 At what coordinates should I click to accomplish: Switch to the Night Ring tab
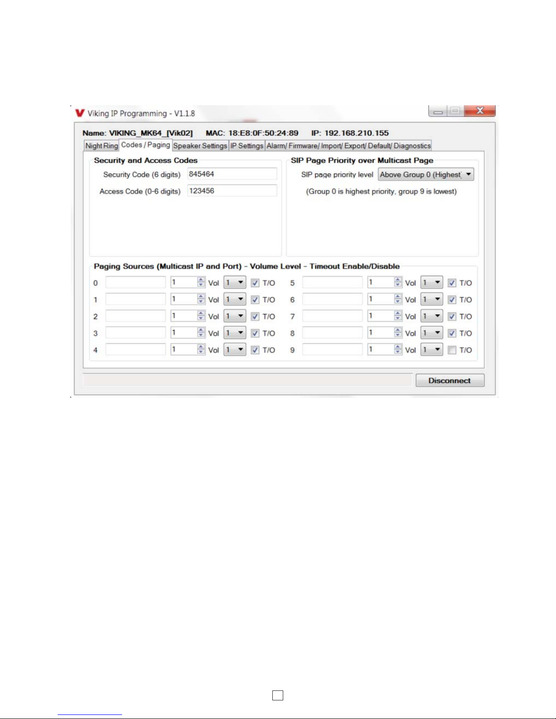(102, 146)
